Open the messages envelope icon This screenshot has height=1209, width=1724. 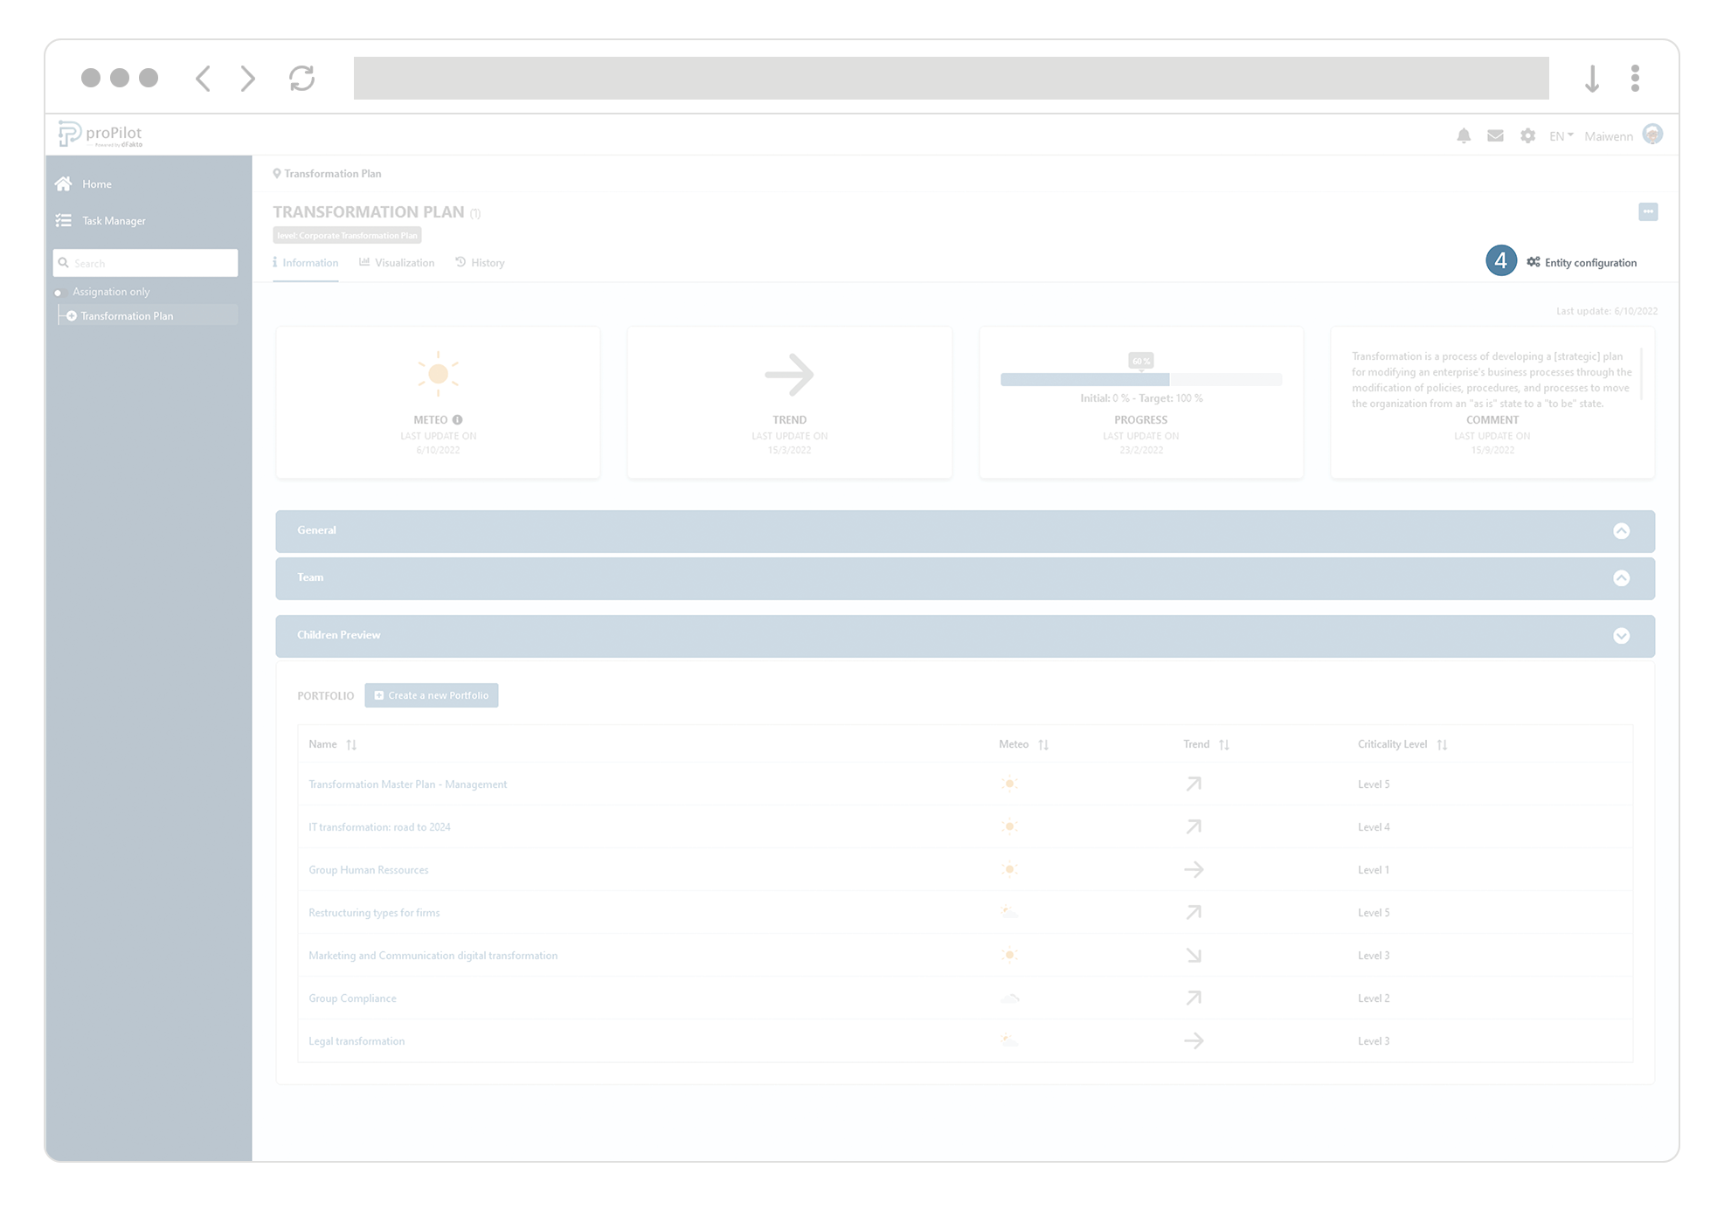(1495, 135)
